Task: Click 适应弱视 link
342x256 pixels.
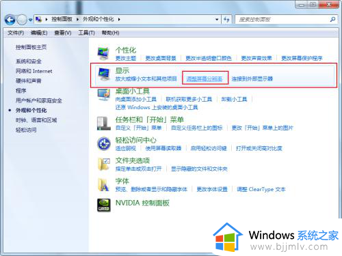Action: tap(126, 149)
